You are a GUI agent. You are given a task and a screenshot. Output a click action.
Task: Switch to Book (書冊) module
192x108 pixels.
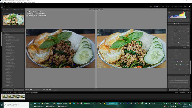point(167,7)
